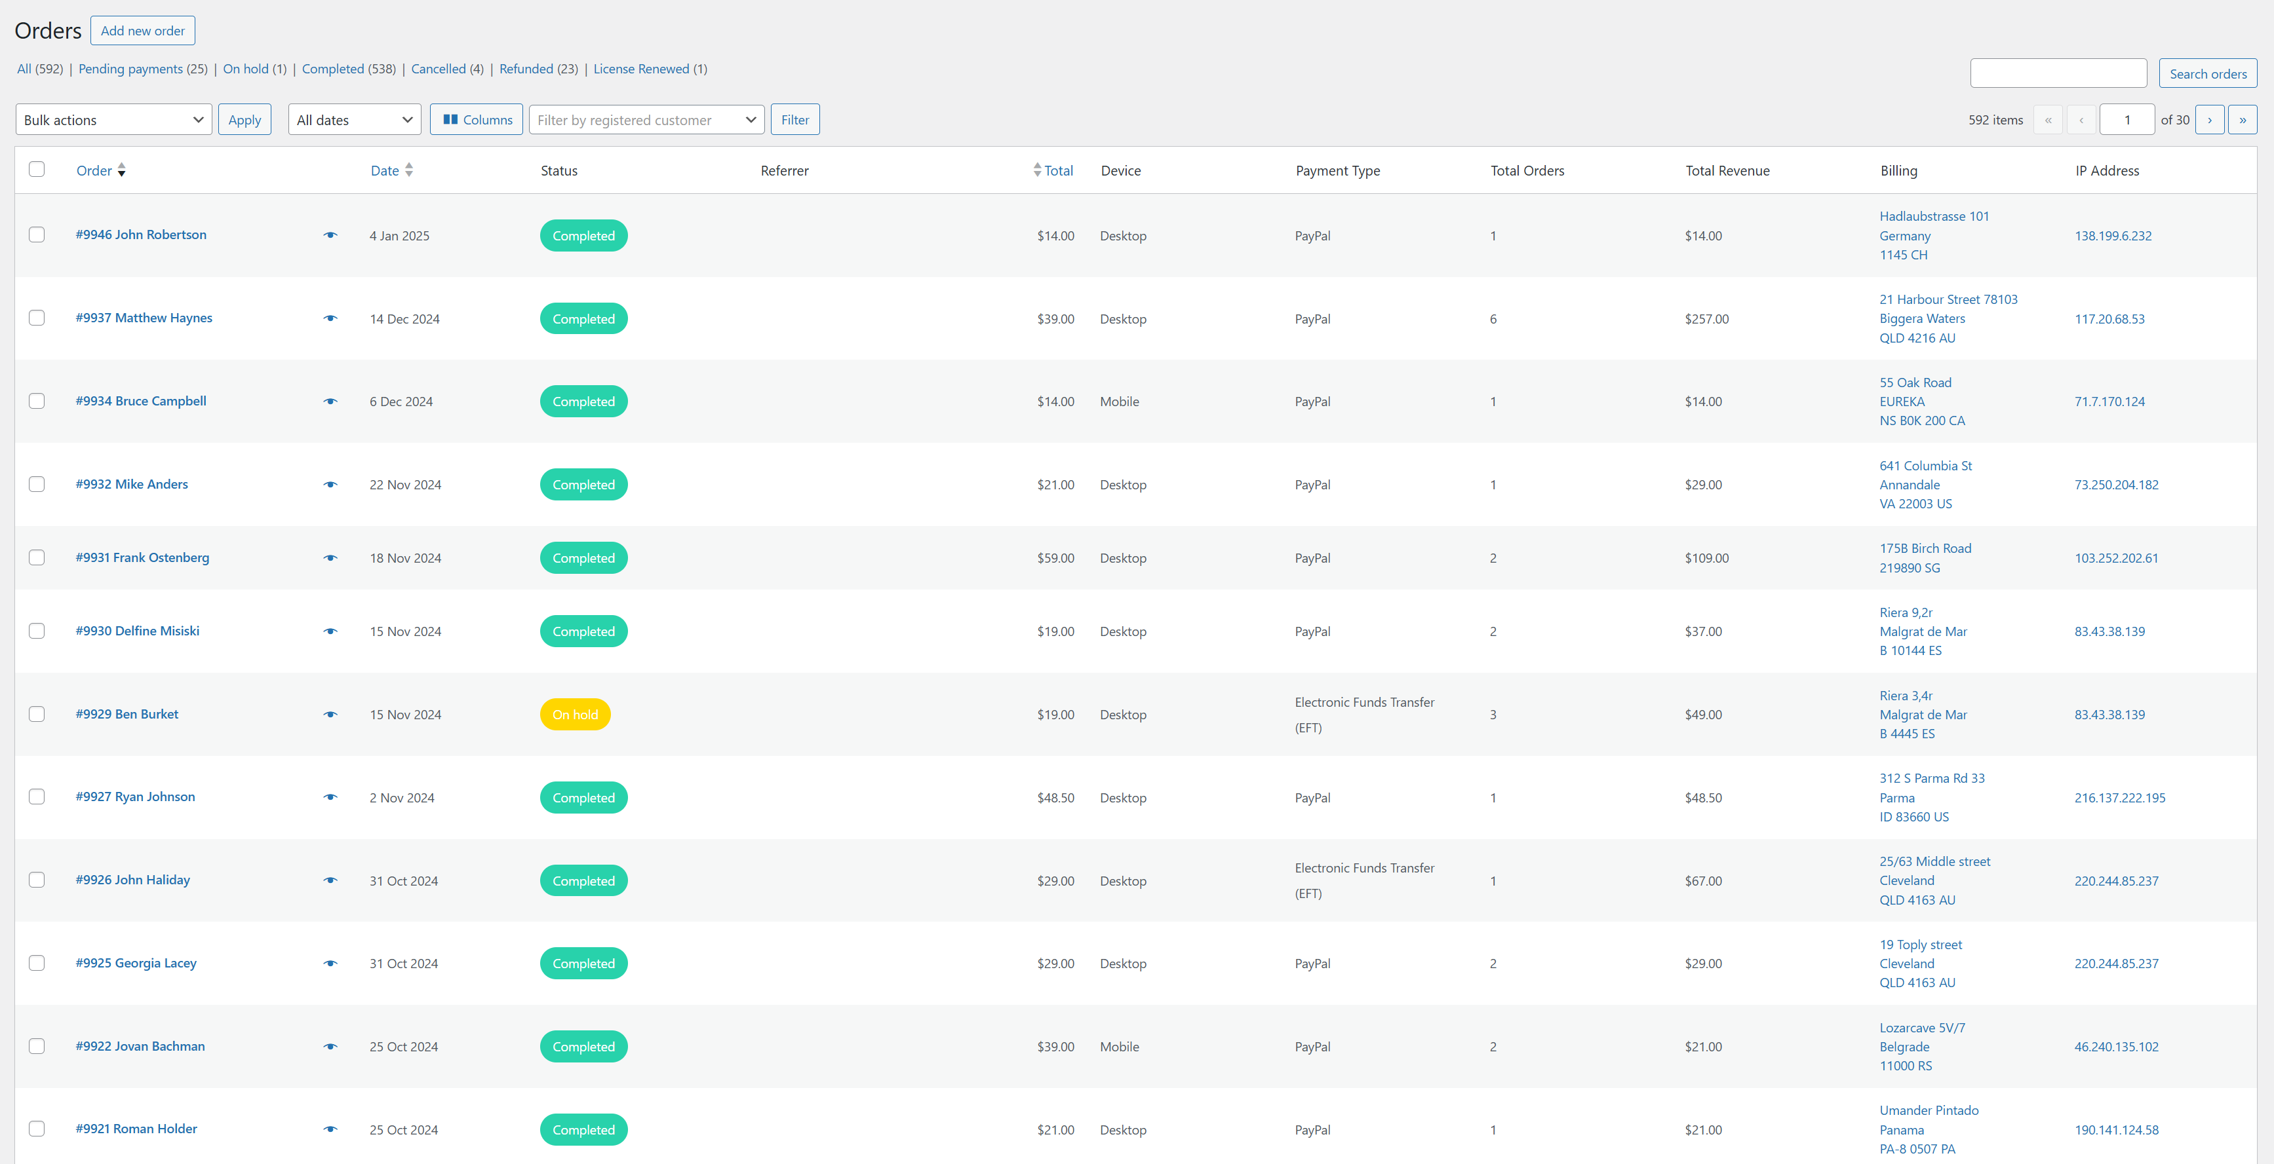The image size is (2274, 1164).
Task: Open Filter by registered customer dropdown
Action: pyautogui.click(x=647, y=120)
